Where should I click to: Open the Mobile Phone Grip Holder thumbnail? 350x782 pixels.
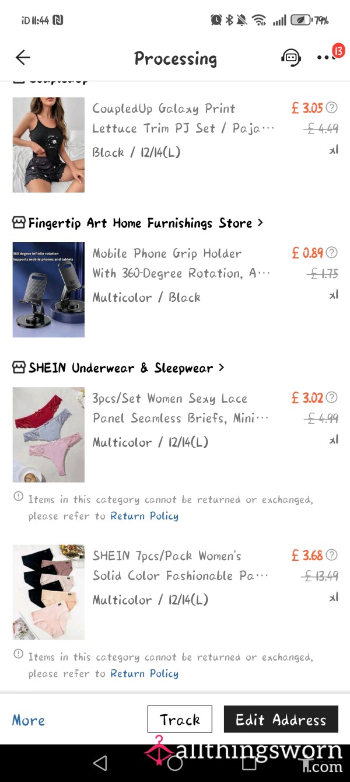point(48,289)
